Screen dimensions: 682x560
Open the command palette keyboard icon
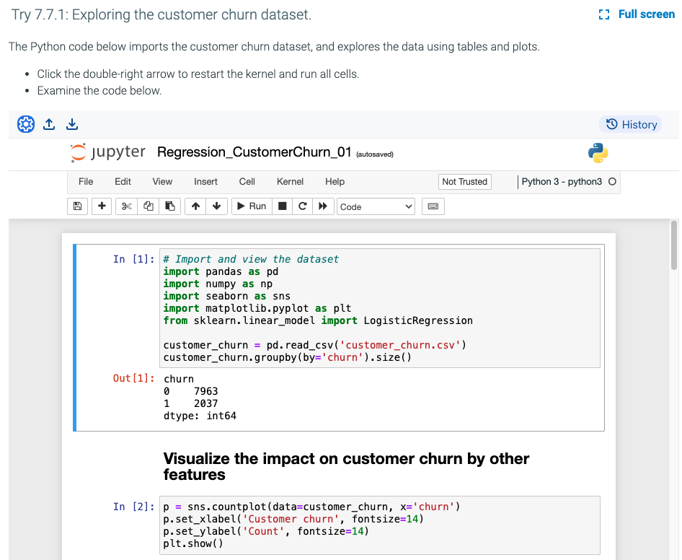click(x=433, y=206)
